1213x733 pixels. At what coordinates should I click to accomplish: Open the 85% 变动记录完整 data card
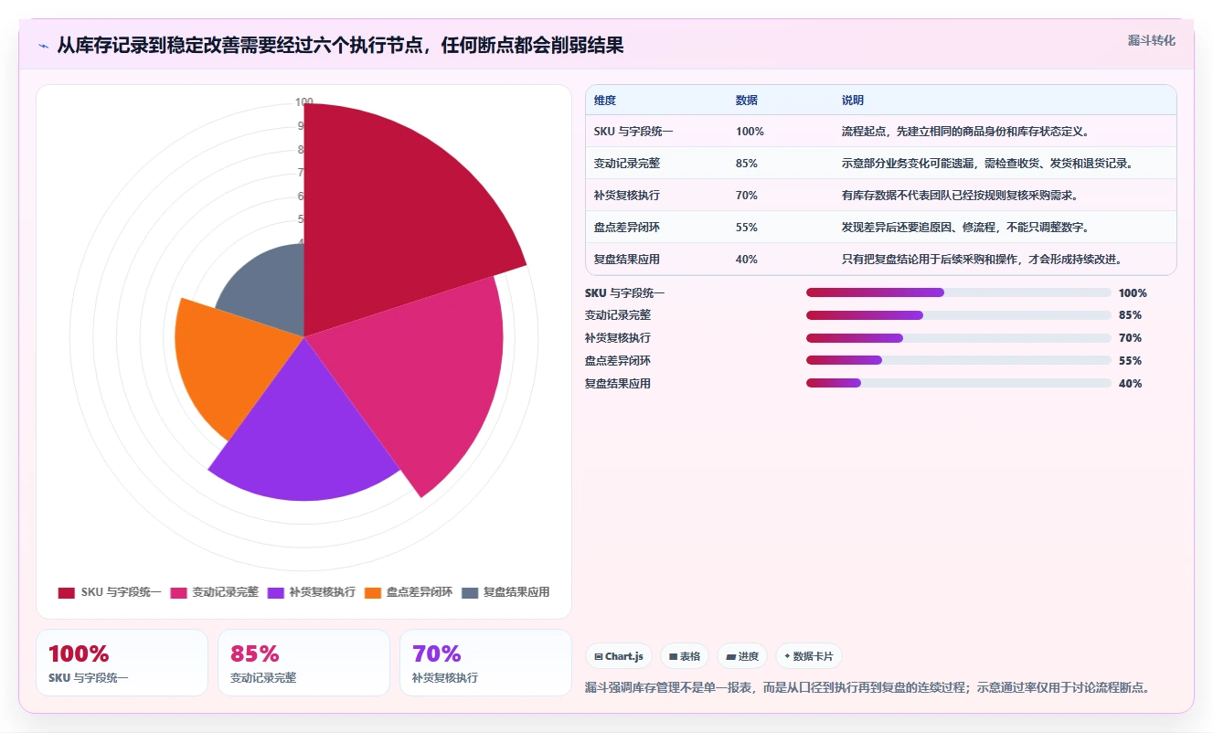click(303, 663)
